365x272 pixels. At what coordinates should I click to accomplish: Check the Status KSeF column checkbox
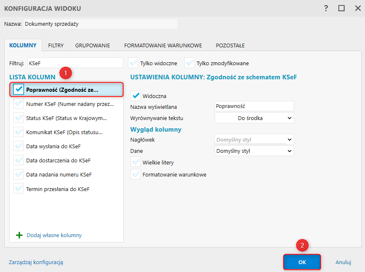pyautogui.click(x=19, y=118)
